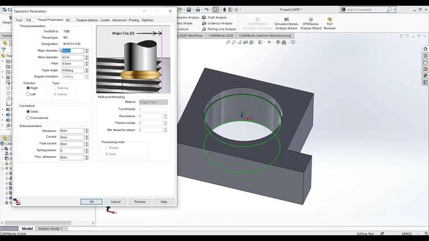Screen dimensions: 429x241
Task: Open Draft Analysis tool
Action: [x=214, y=17]
